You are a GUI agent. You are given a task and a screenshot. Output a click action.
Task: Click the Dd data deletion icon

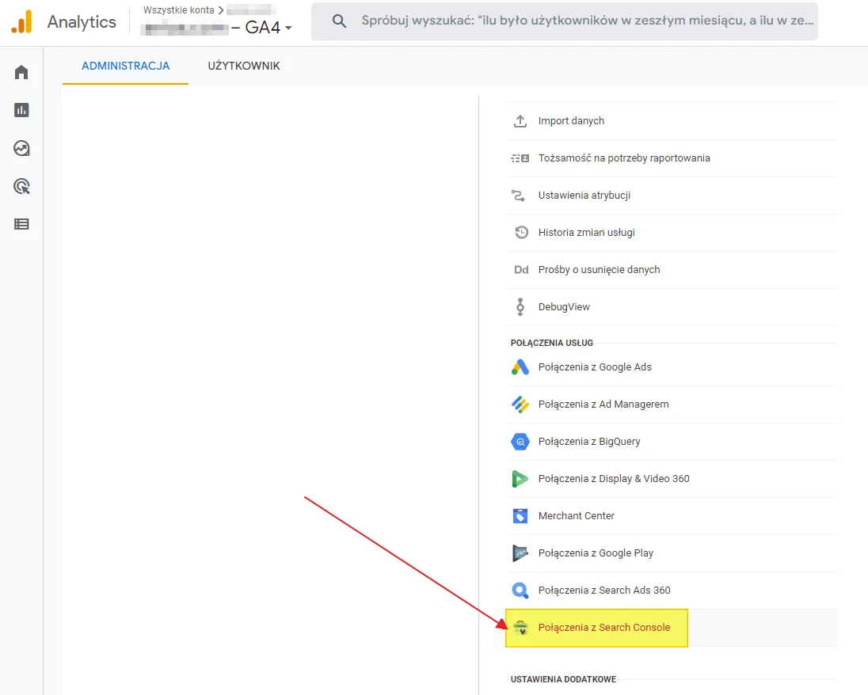(521, 269)
